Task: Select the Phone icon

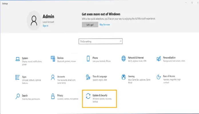Action: pyautogui.click(x=88, y=59)
